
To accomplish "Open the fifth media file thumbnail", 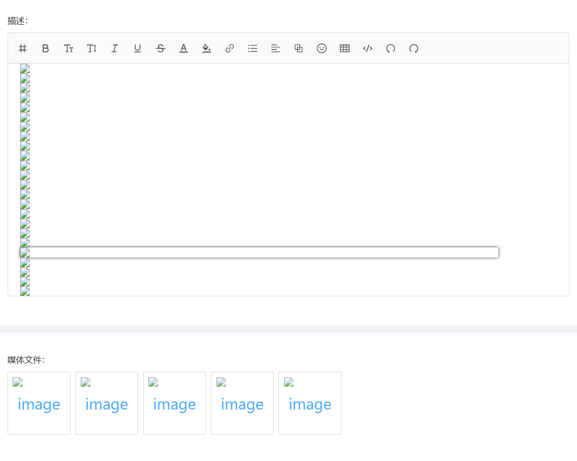I will tap(310, 403).
